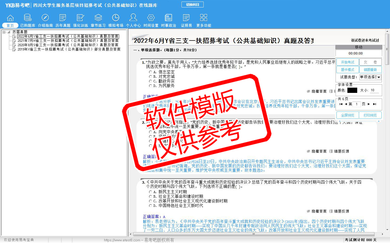Click the 该试卷还未考试过 status text

pos(365,40)
